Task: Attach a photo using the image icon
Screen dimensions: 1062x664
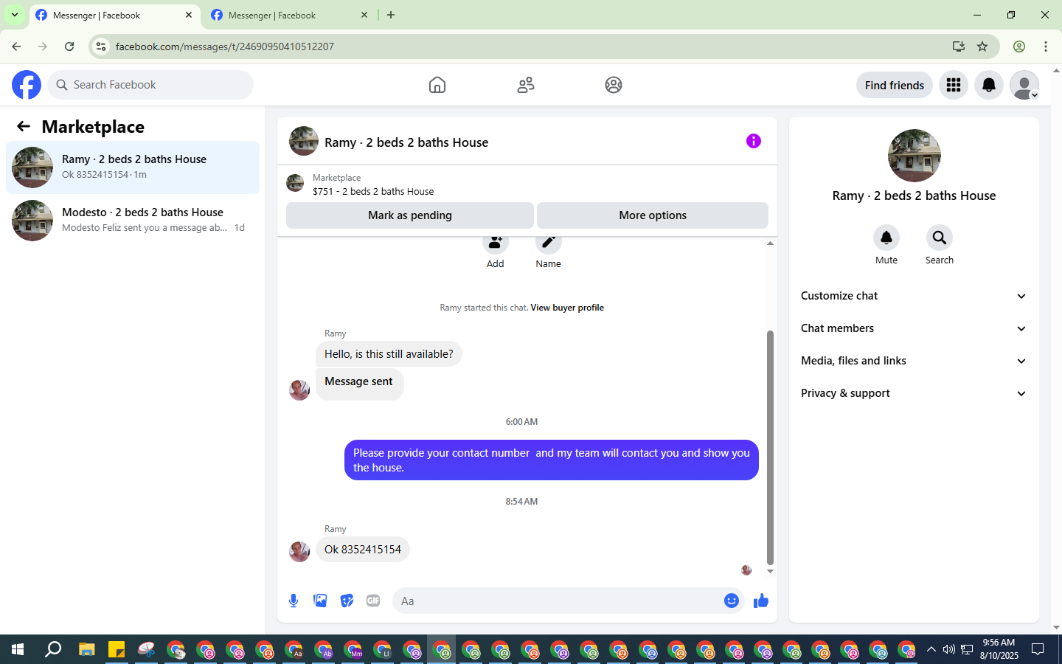Action: click(320, 601)
